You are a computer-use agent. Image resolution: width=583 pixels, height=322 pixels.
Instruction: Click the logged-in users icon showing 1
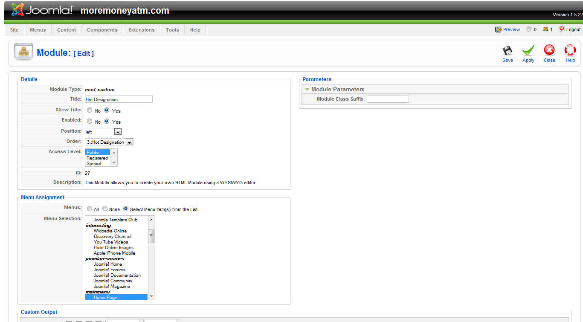(545, 29)
